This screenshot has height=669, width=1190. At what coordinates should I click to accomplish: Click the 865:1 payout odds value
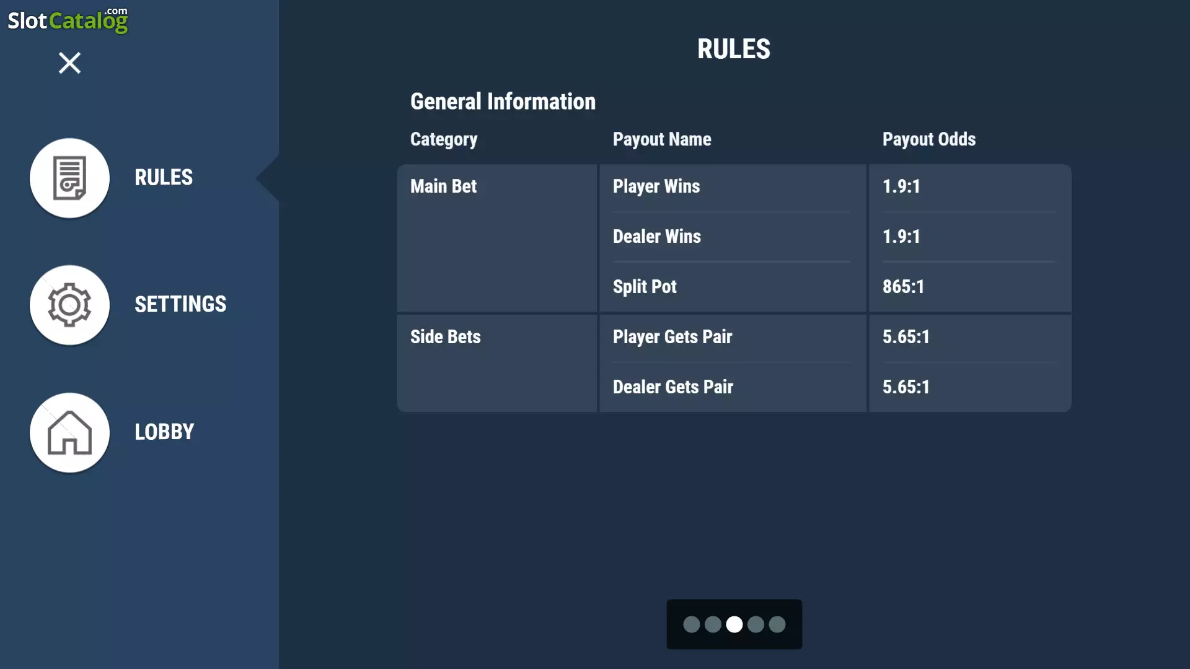point(903,287)
